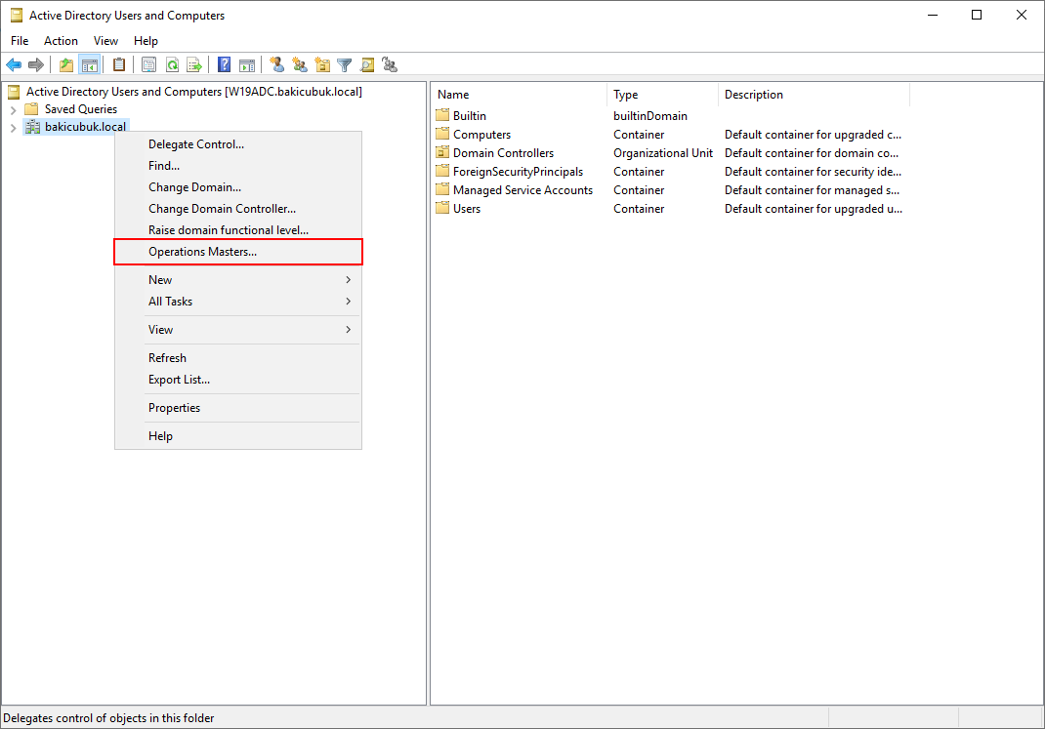Image resolution: width=1045 pixels, height=729 pixels.
Task: Open the View submenu in the context menu
Action: pos(238,330)
